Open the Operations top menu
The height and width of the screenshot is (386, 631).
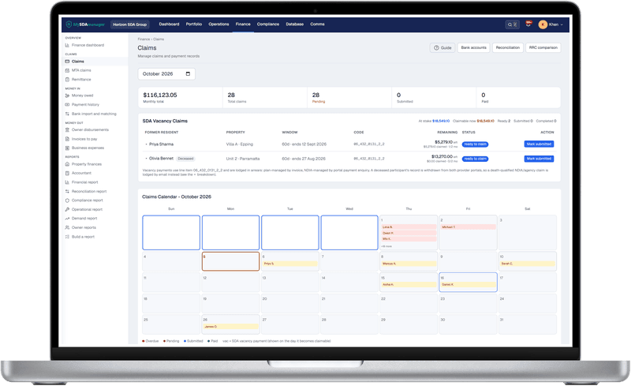click(218, 24)
